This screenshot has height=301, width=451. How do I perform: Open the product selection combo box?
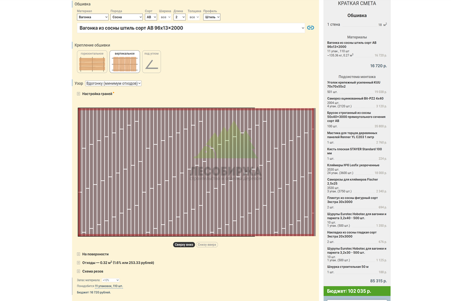pos(191,28)
